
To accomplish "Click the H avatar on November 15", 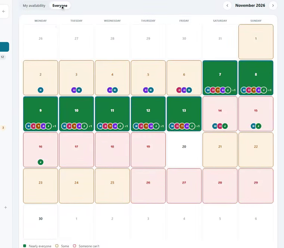I will point(253,126).
